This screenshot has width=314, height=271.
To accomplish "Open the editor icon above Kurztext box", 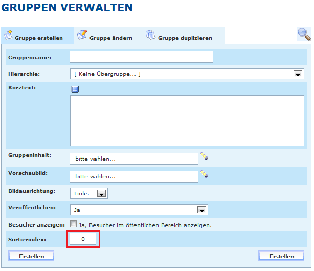I will (x=75, y=89).
